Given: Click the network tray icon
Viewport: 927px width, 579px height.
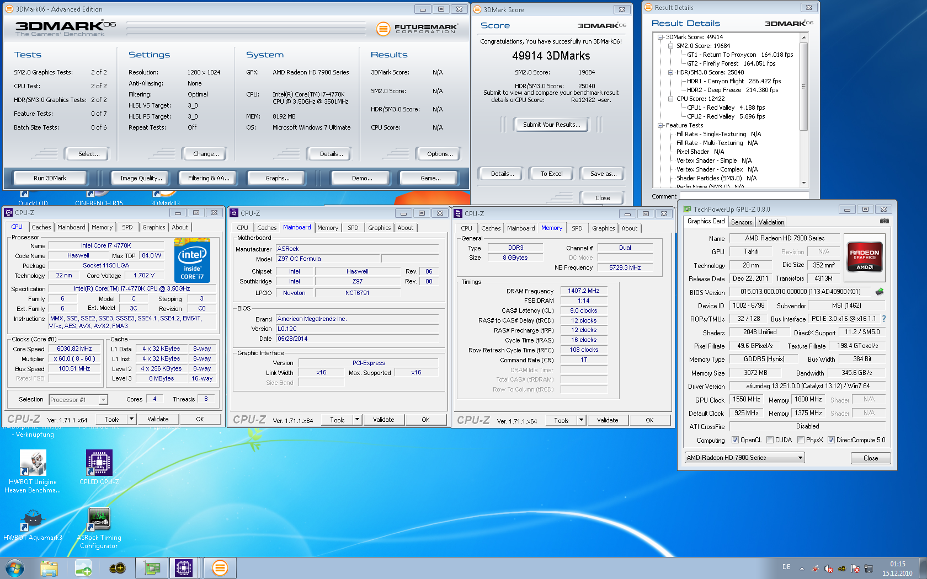Looking at the screenshot, I should pyautogui.click(x=869, y=569).
